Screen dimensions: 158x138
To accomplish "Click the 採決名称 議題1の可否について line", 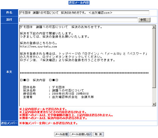I will pyautogui.click(x=54, y=90).
